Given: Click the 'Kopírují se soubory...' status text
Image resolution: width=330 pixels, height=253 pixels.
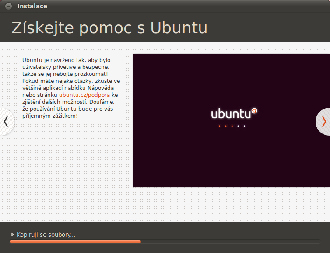Looking at the screenshot, I should (x=46, y=235).
